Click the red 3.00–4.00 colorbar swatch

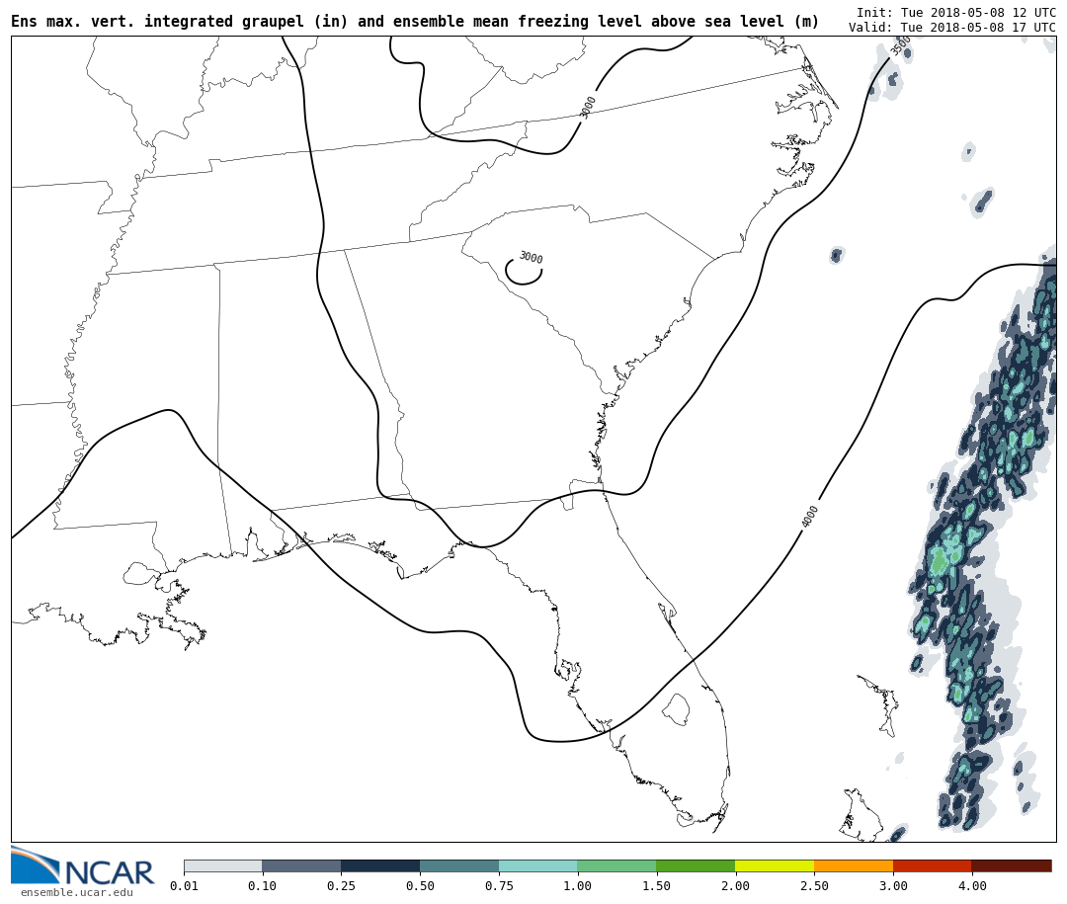(x=932, y=865)
